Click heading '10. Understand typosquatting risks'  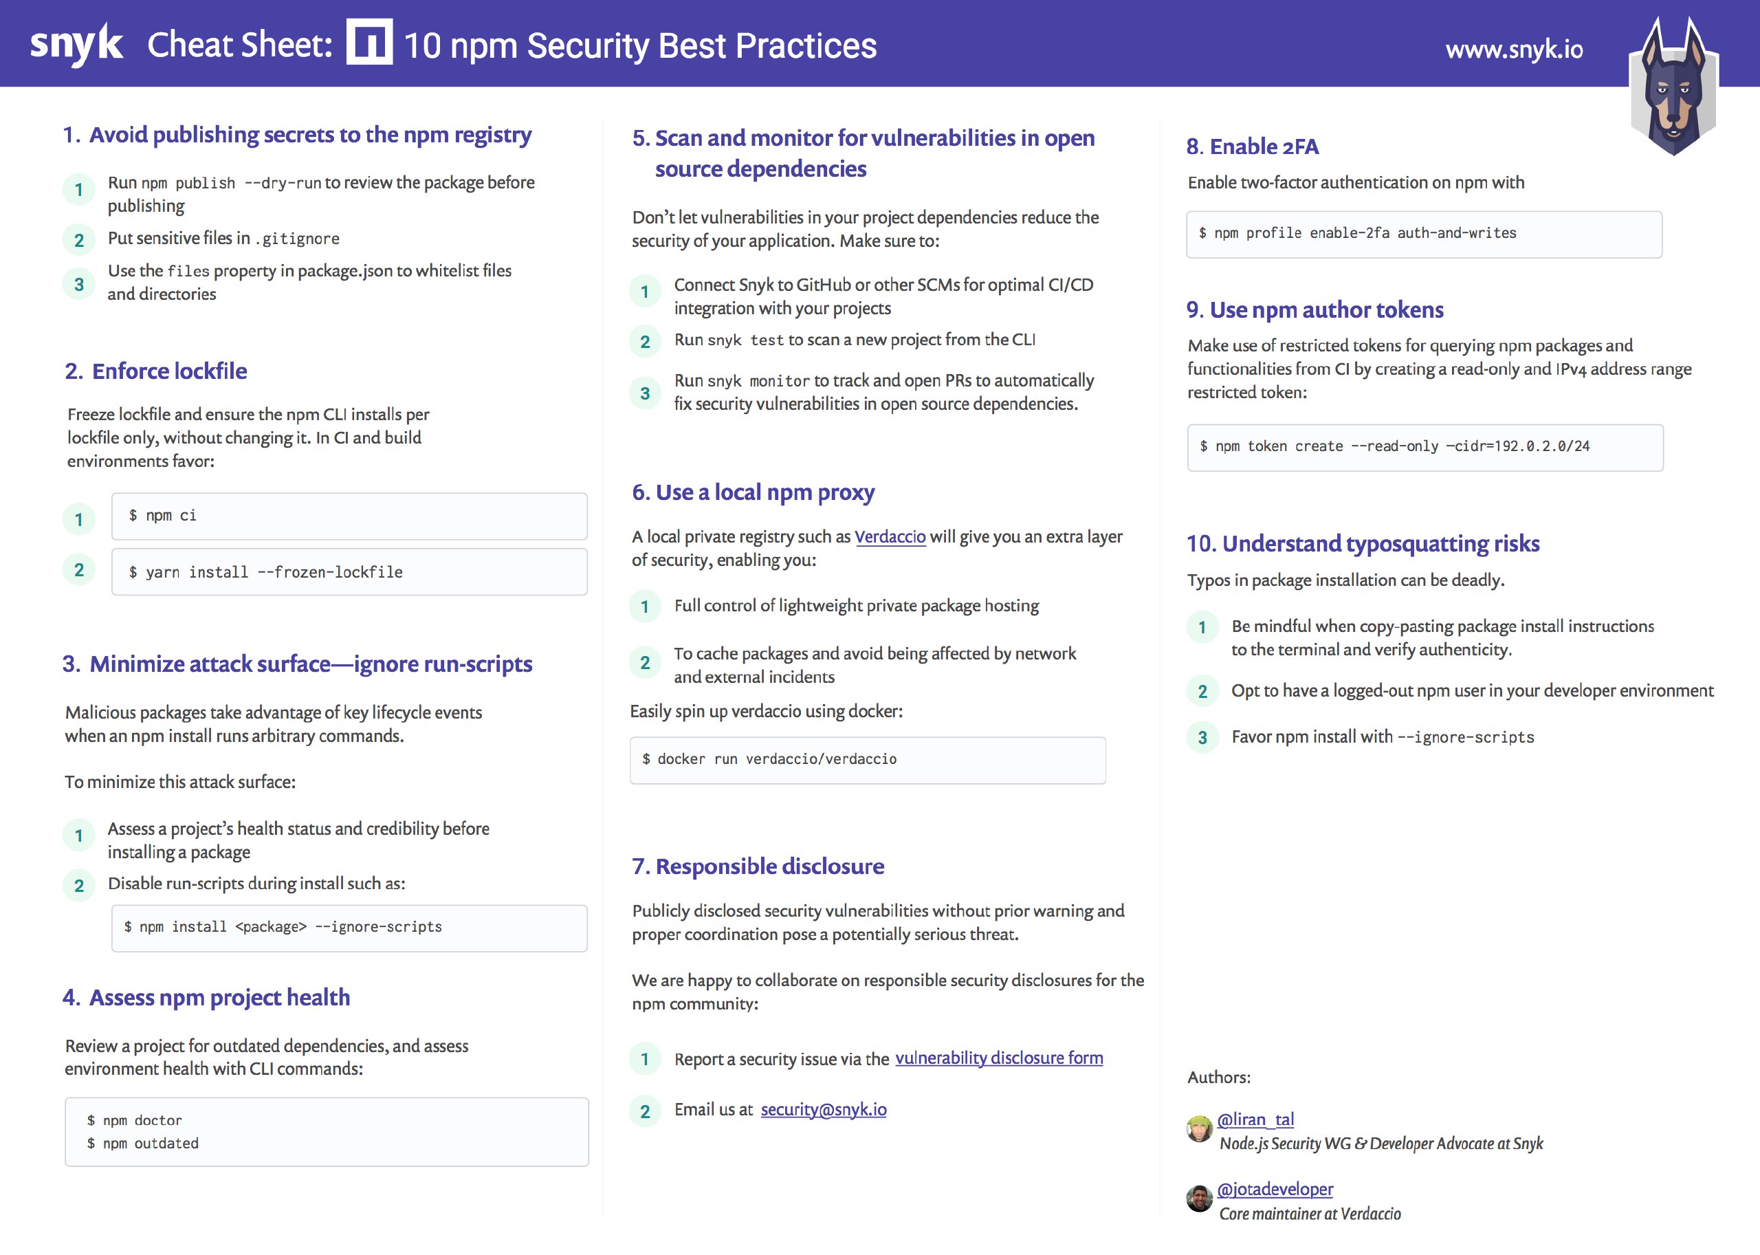point(1363,544)
